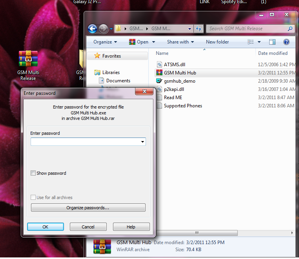Change view using the views icon
Screen dimensions: 299x259
tap(250, 42)
